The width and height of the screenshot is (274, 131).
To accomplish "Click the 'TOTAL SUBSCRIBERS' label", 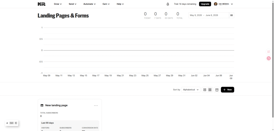I will tap(49, 113).
